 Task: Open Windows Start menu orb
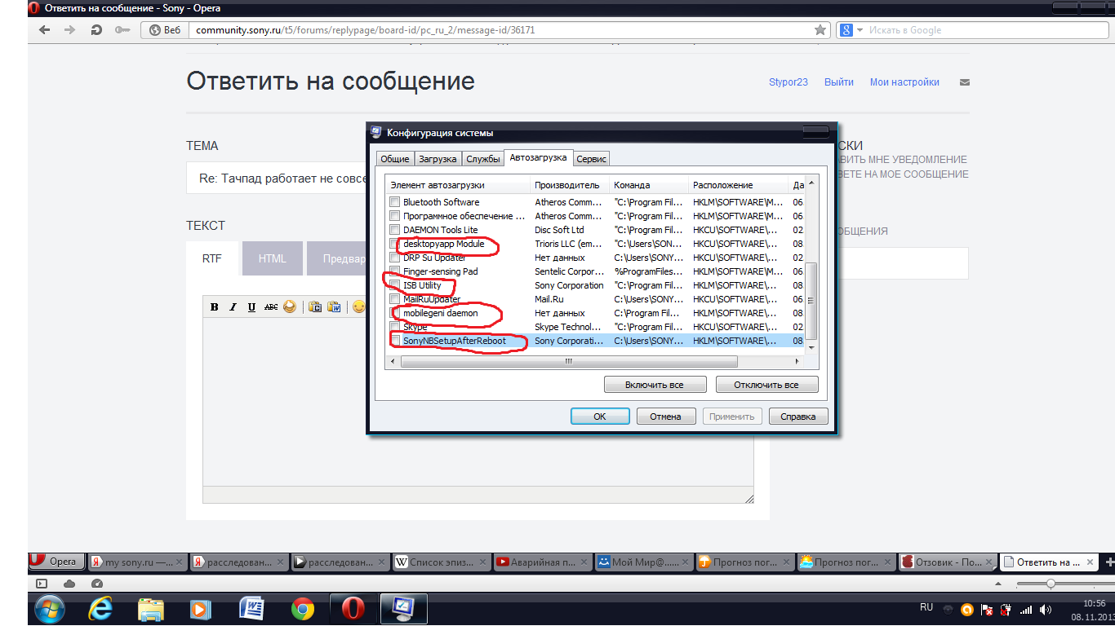[51, 608]
